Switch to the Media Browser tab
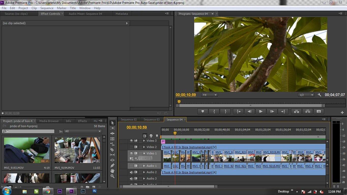 tap(49, 121)
